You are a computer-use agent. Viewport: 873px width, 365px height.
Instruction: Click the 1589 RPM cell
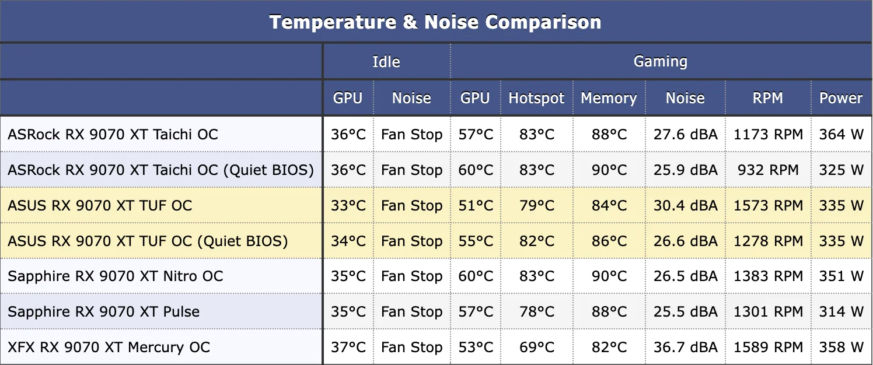tap(768, 348)
